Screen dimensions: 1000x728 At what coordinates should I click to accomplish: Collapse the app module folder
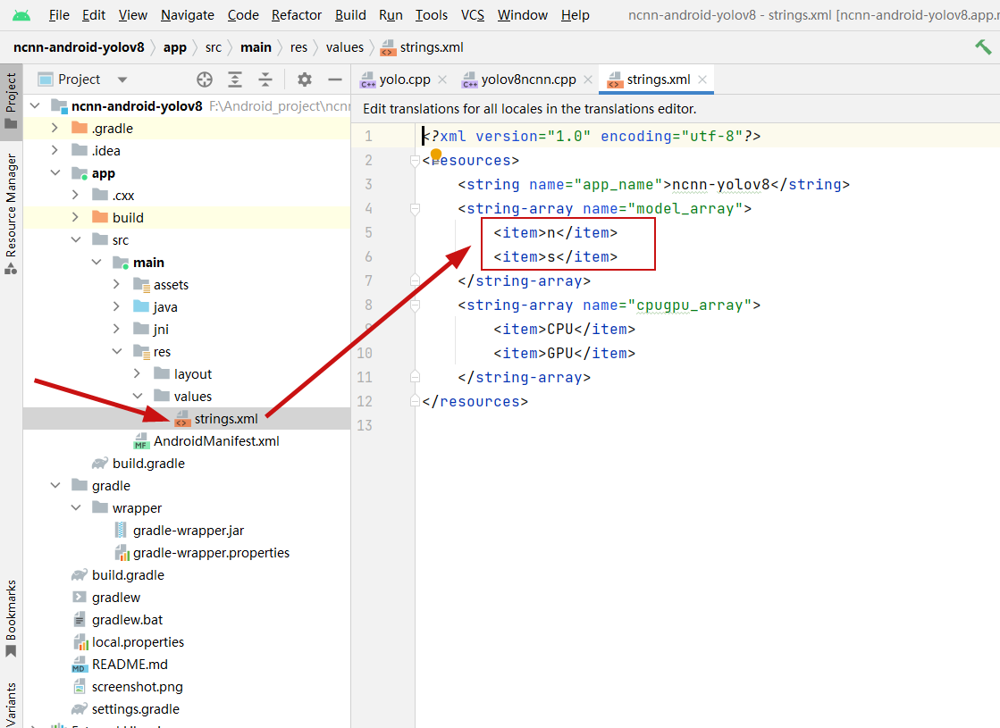pyautogui.click(x=55, y=172)
